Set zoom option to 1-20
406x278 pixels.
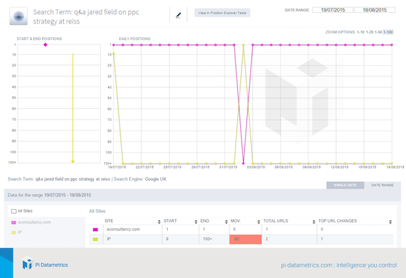(x=369, y=32)
